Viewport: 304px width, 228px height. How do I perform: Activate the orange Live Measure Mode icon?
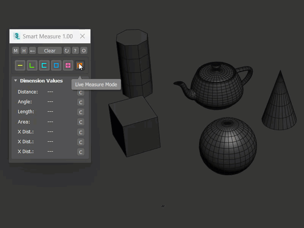click(79, 65)
